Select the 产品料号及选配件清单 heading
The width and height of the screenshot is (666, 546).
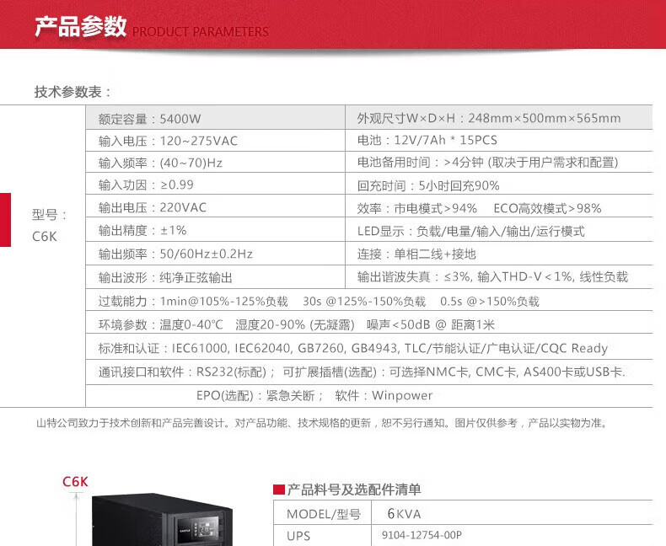[x=354, y=490]
